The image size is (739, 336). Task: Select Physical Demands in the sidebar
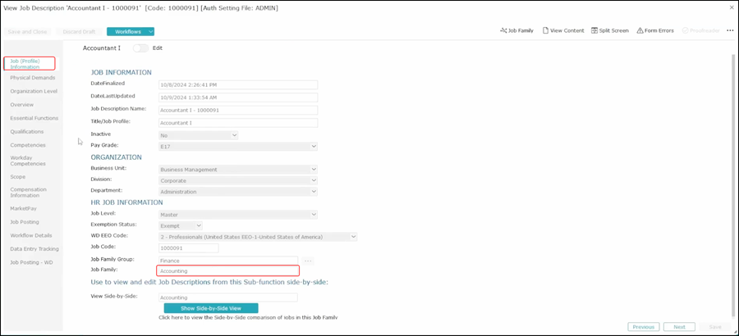[x=33, y=78]
